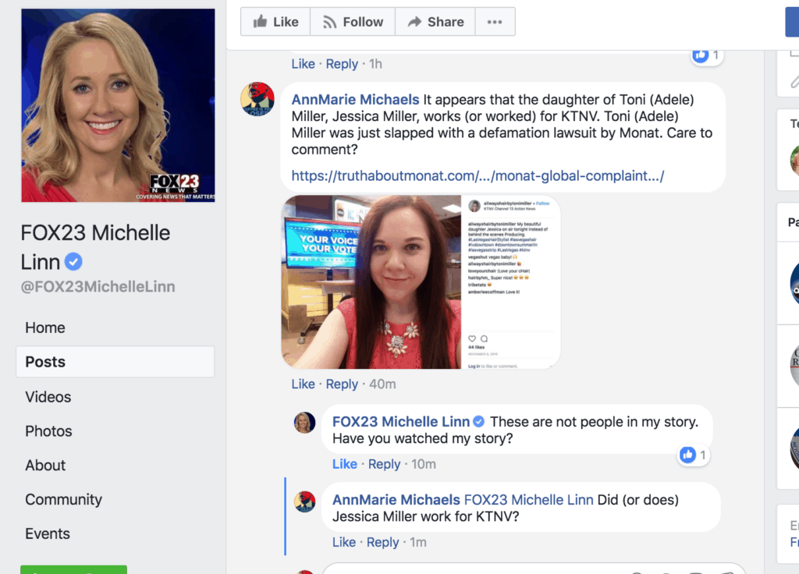Select the Posts section in sidebar

[x=45, y=362]
